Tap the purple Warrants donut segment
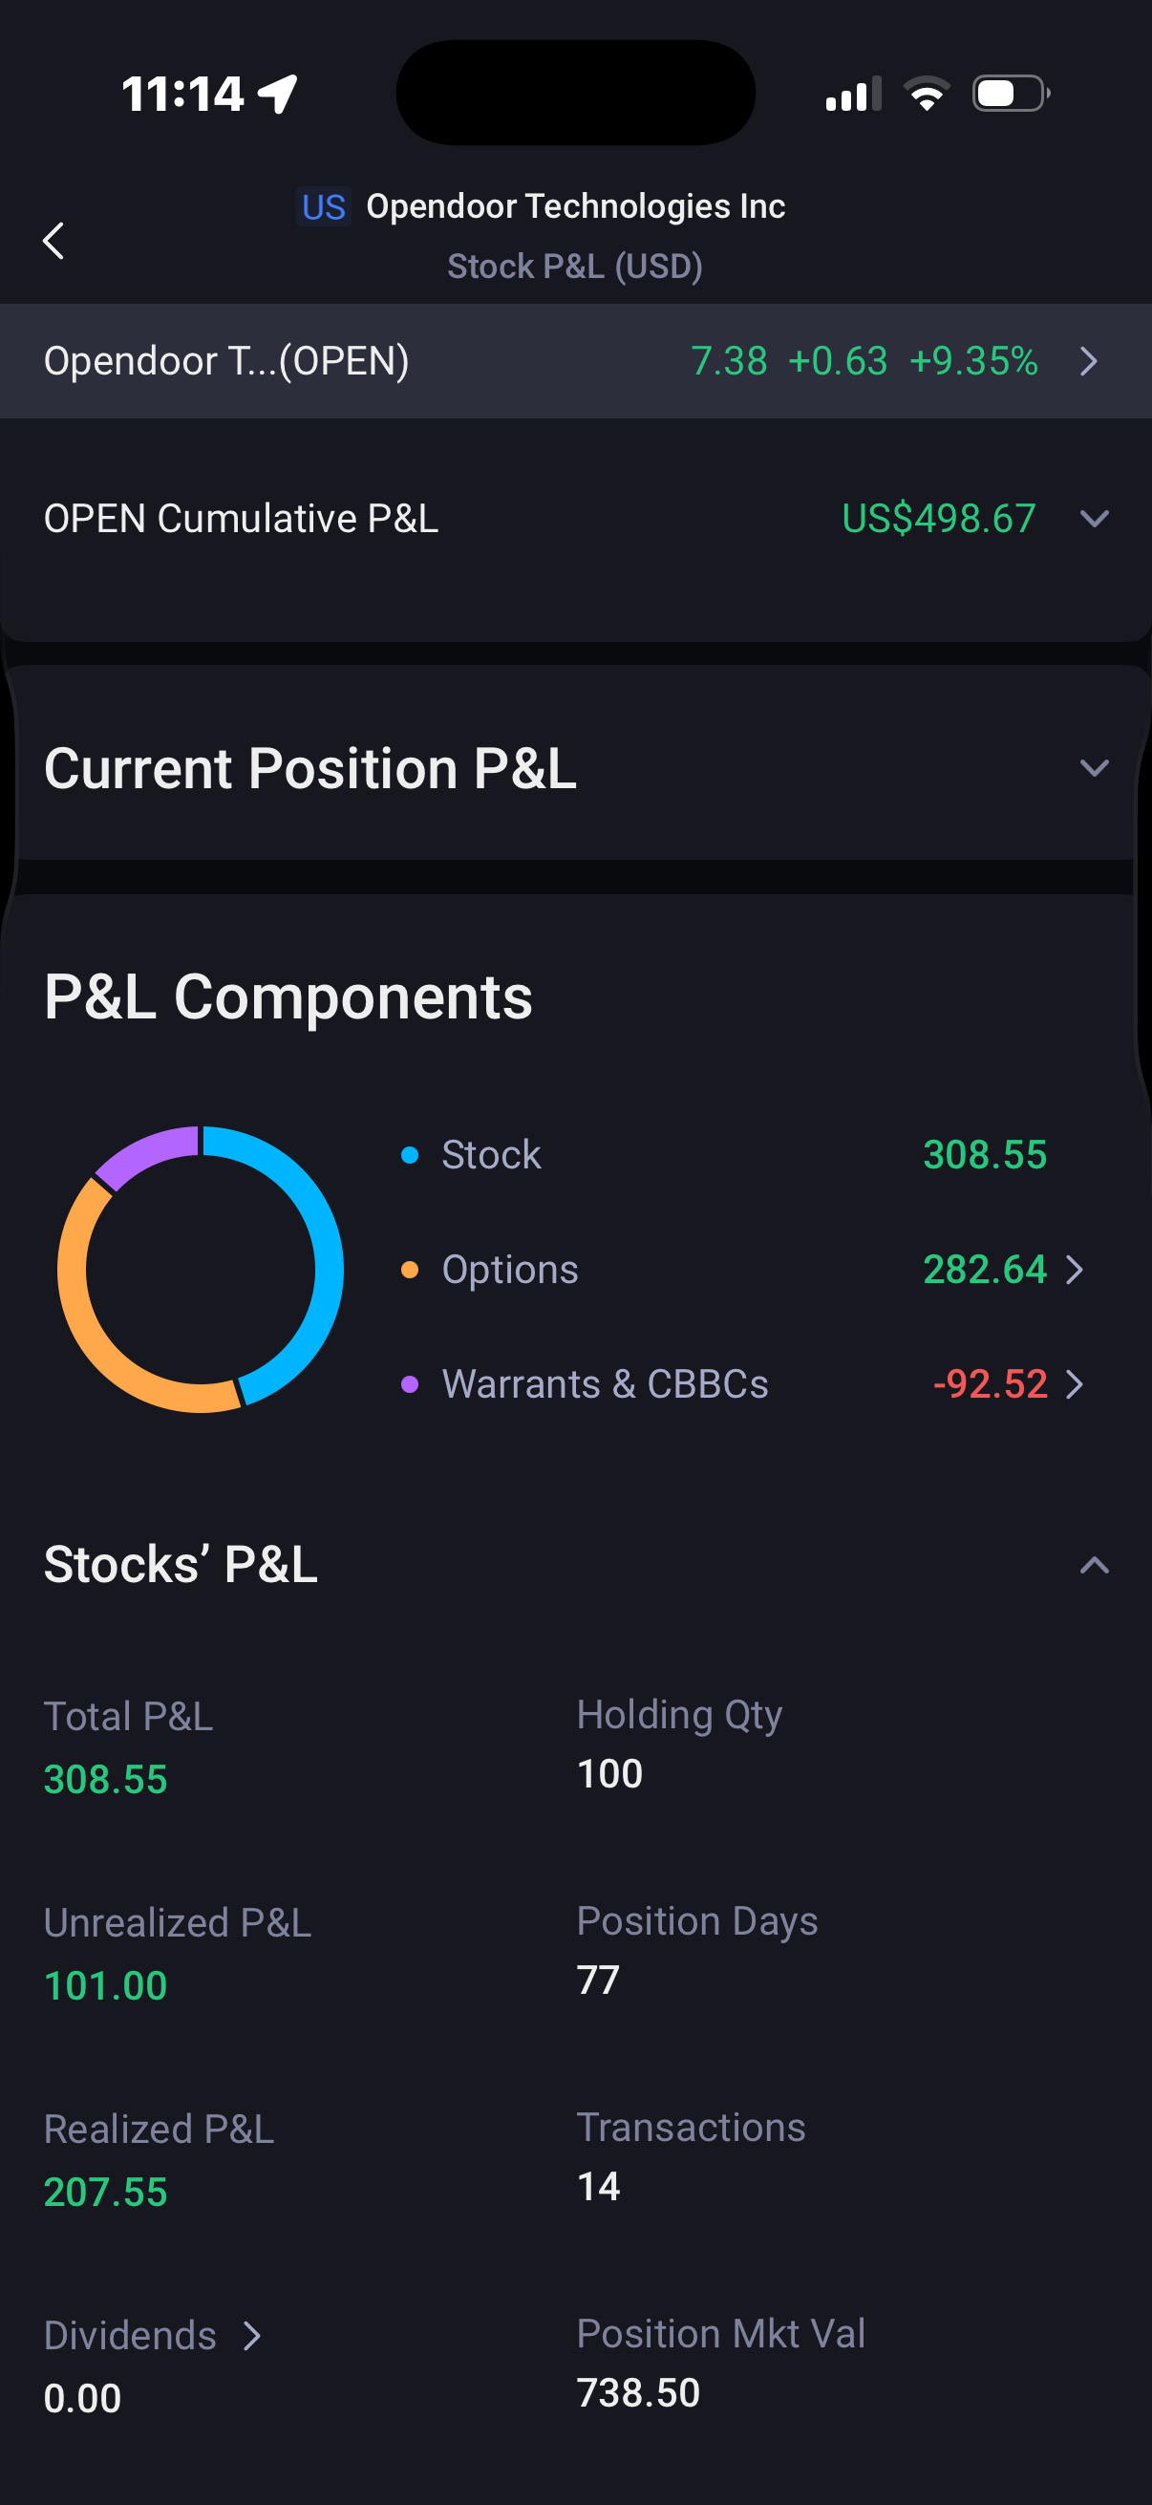The image size is (1152, 2505). (x=146, y=1154)
